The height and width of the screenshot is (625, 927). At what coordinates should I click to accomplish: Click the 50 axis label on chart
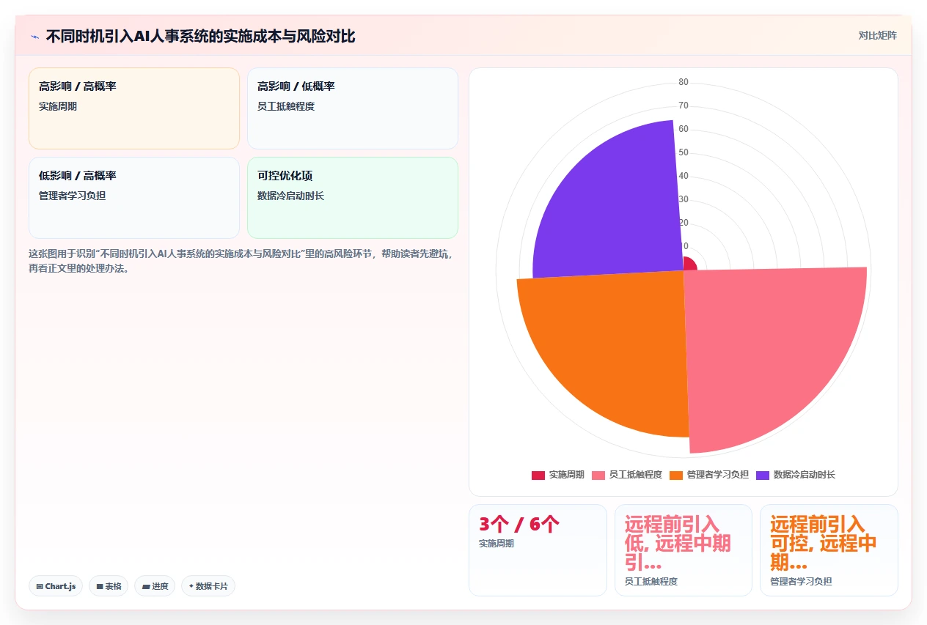(684, 152)
